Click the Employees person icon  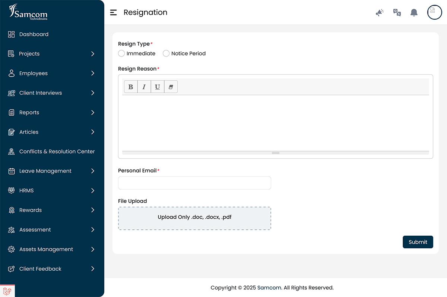(x=12, y=73)
